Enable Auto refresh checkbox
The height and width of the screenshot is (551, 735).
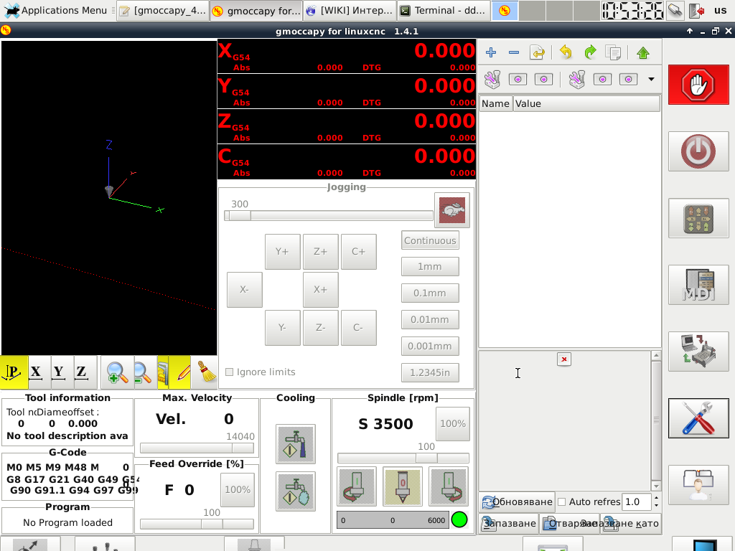pyautogui.click(x=561, y=501)
